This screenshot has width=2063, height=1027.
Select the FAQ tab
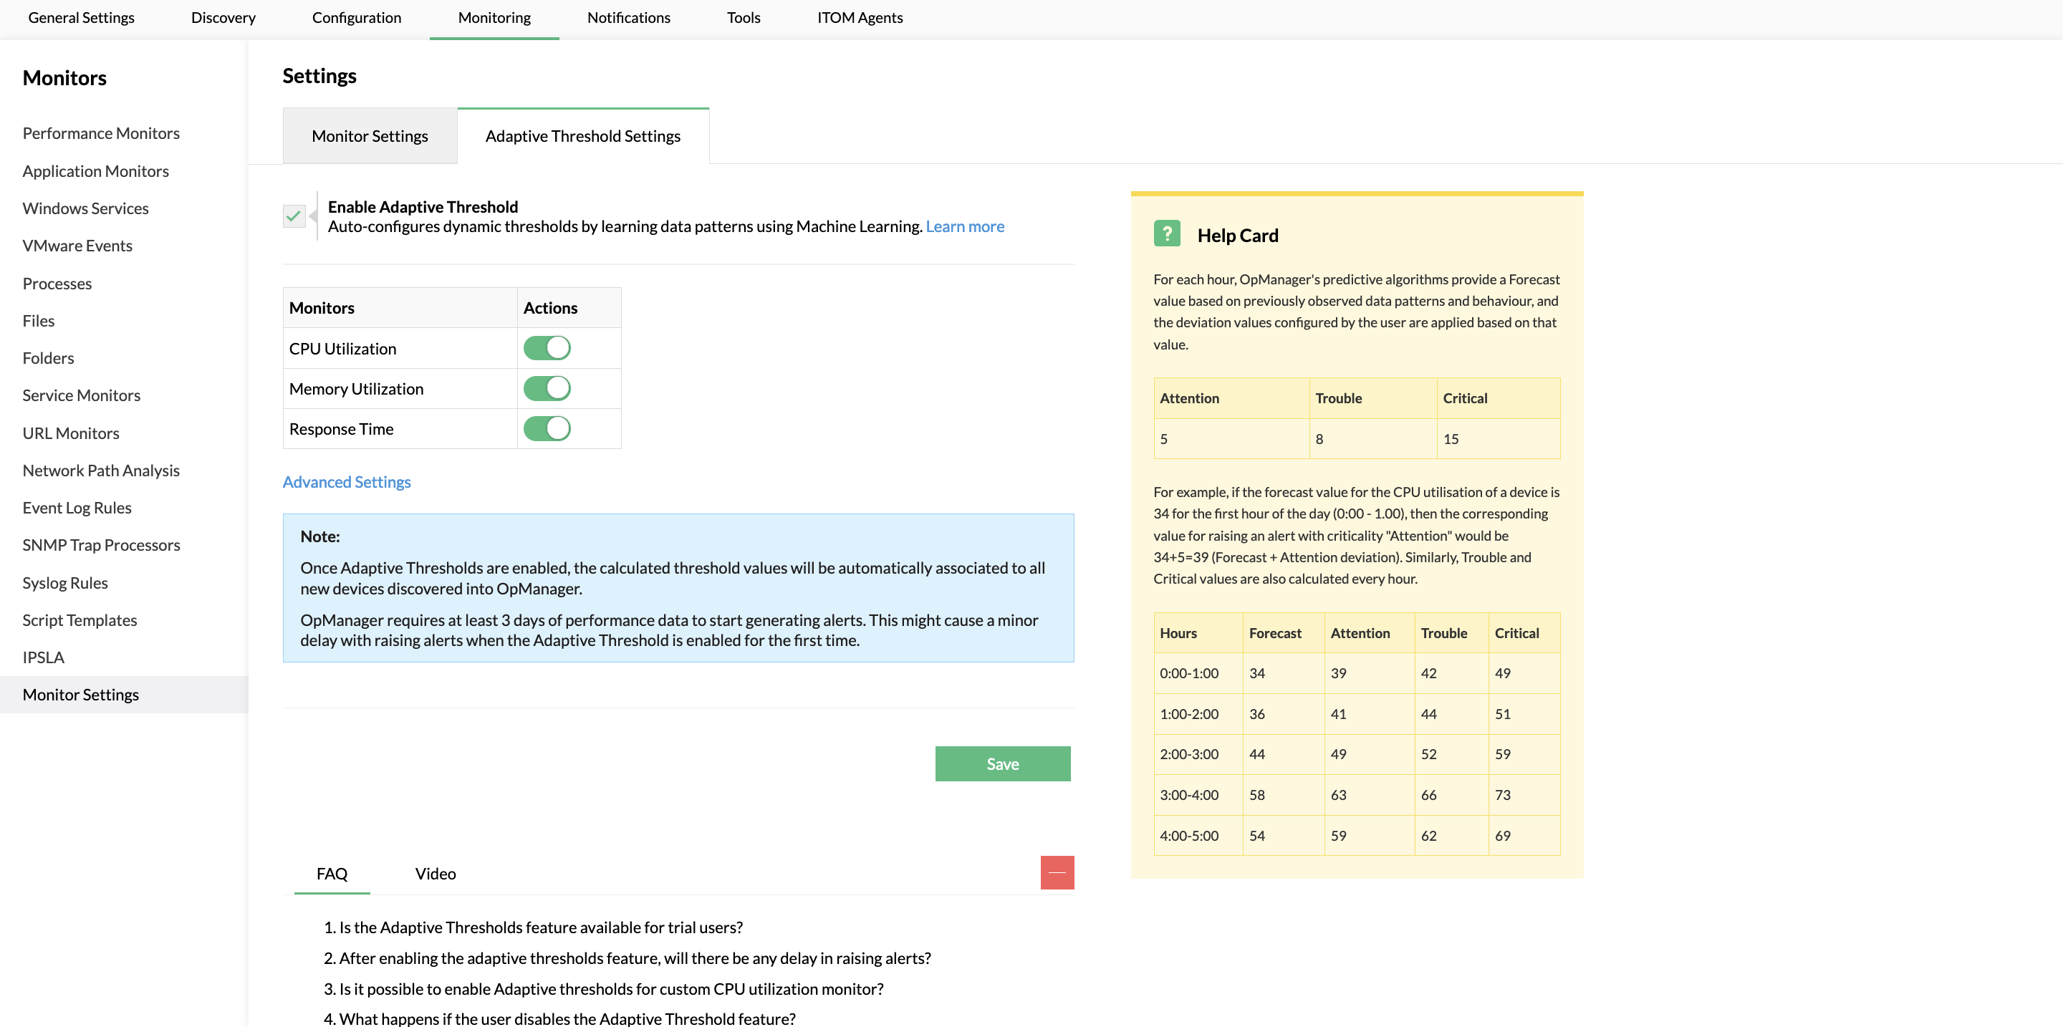[332, 873]
